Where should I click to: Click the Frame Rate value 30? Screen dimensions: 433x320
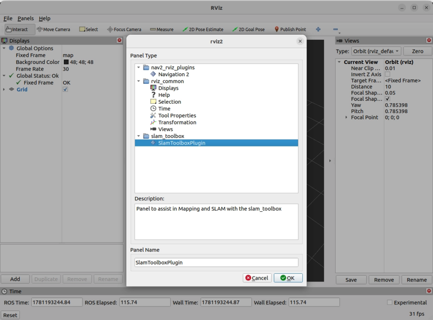[66, 69]
